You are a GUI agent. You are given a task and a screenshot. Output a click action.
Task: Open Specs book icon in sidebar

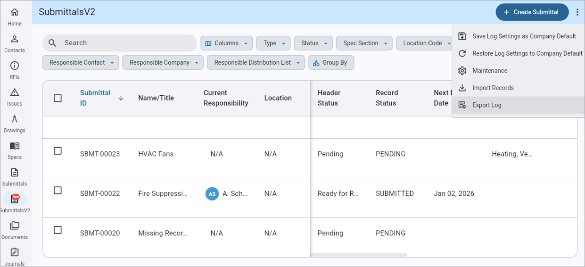tap(15, 146)
